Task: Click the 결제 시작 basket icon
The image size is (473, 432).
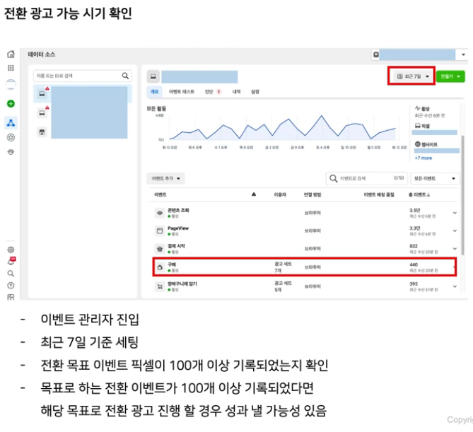Action: [160, 249]
